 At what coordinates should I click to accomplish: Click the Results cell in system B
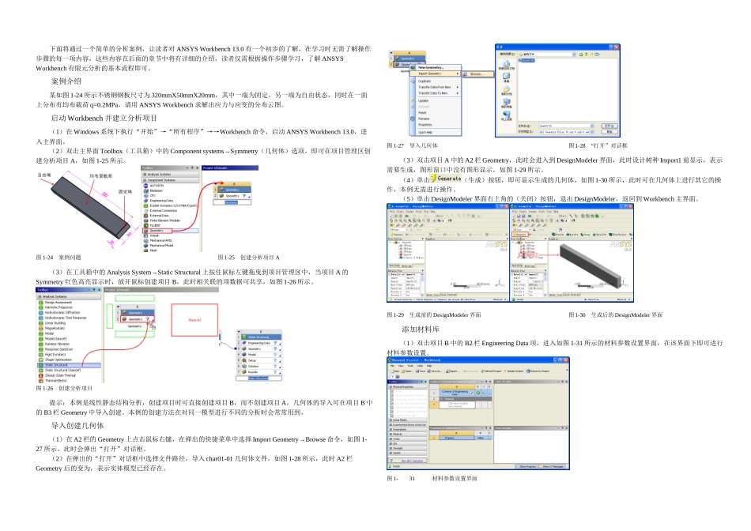(x=262, y=372)
